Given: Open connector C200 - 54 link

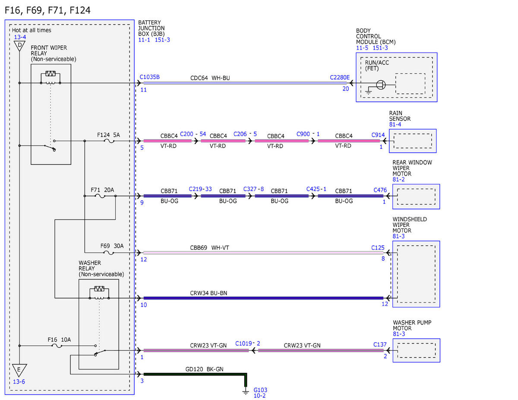Looking at the screenshot, I should [x=193, y=134].
